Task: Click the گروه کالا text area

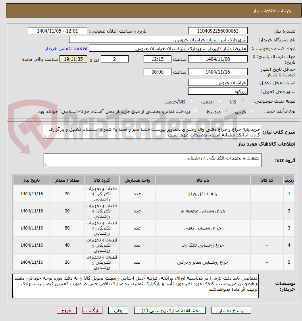Action: [153, 161]
